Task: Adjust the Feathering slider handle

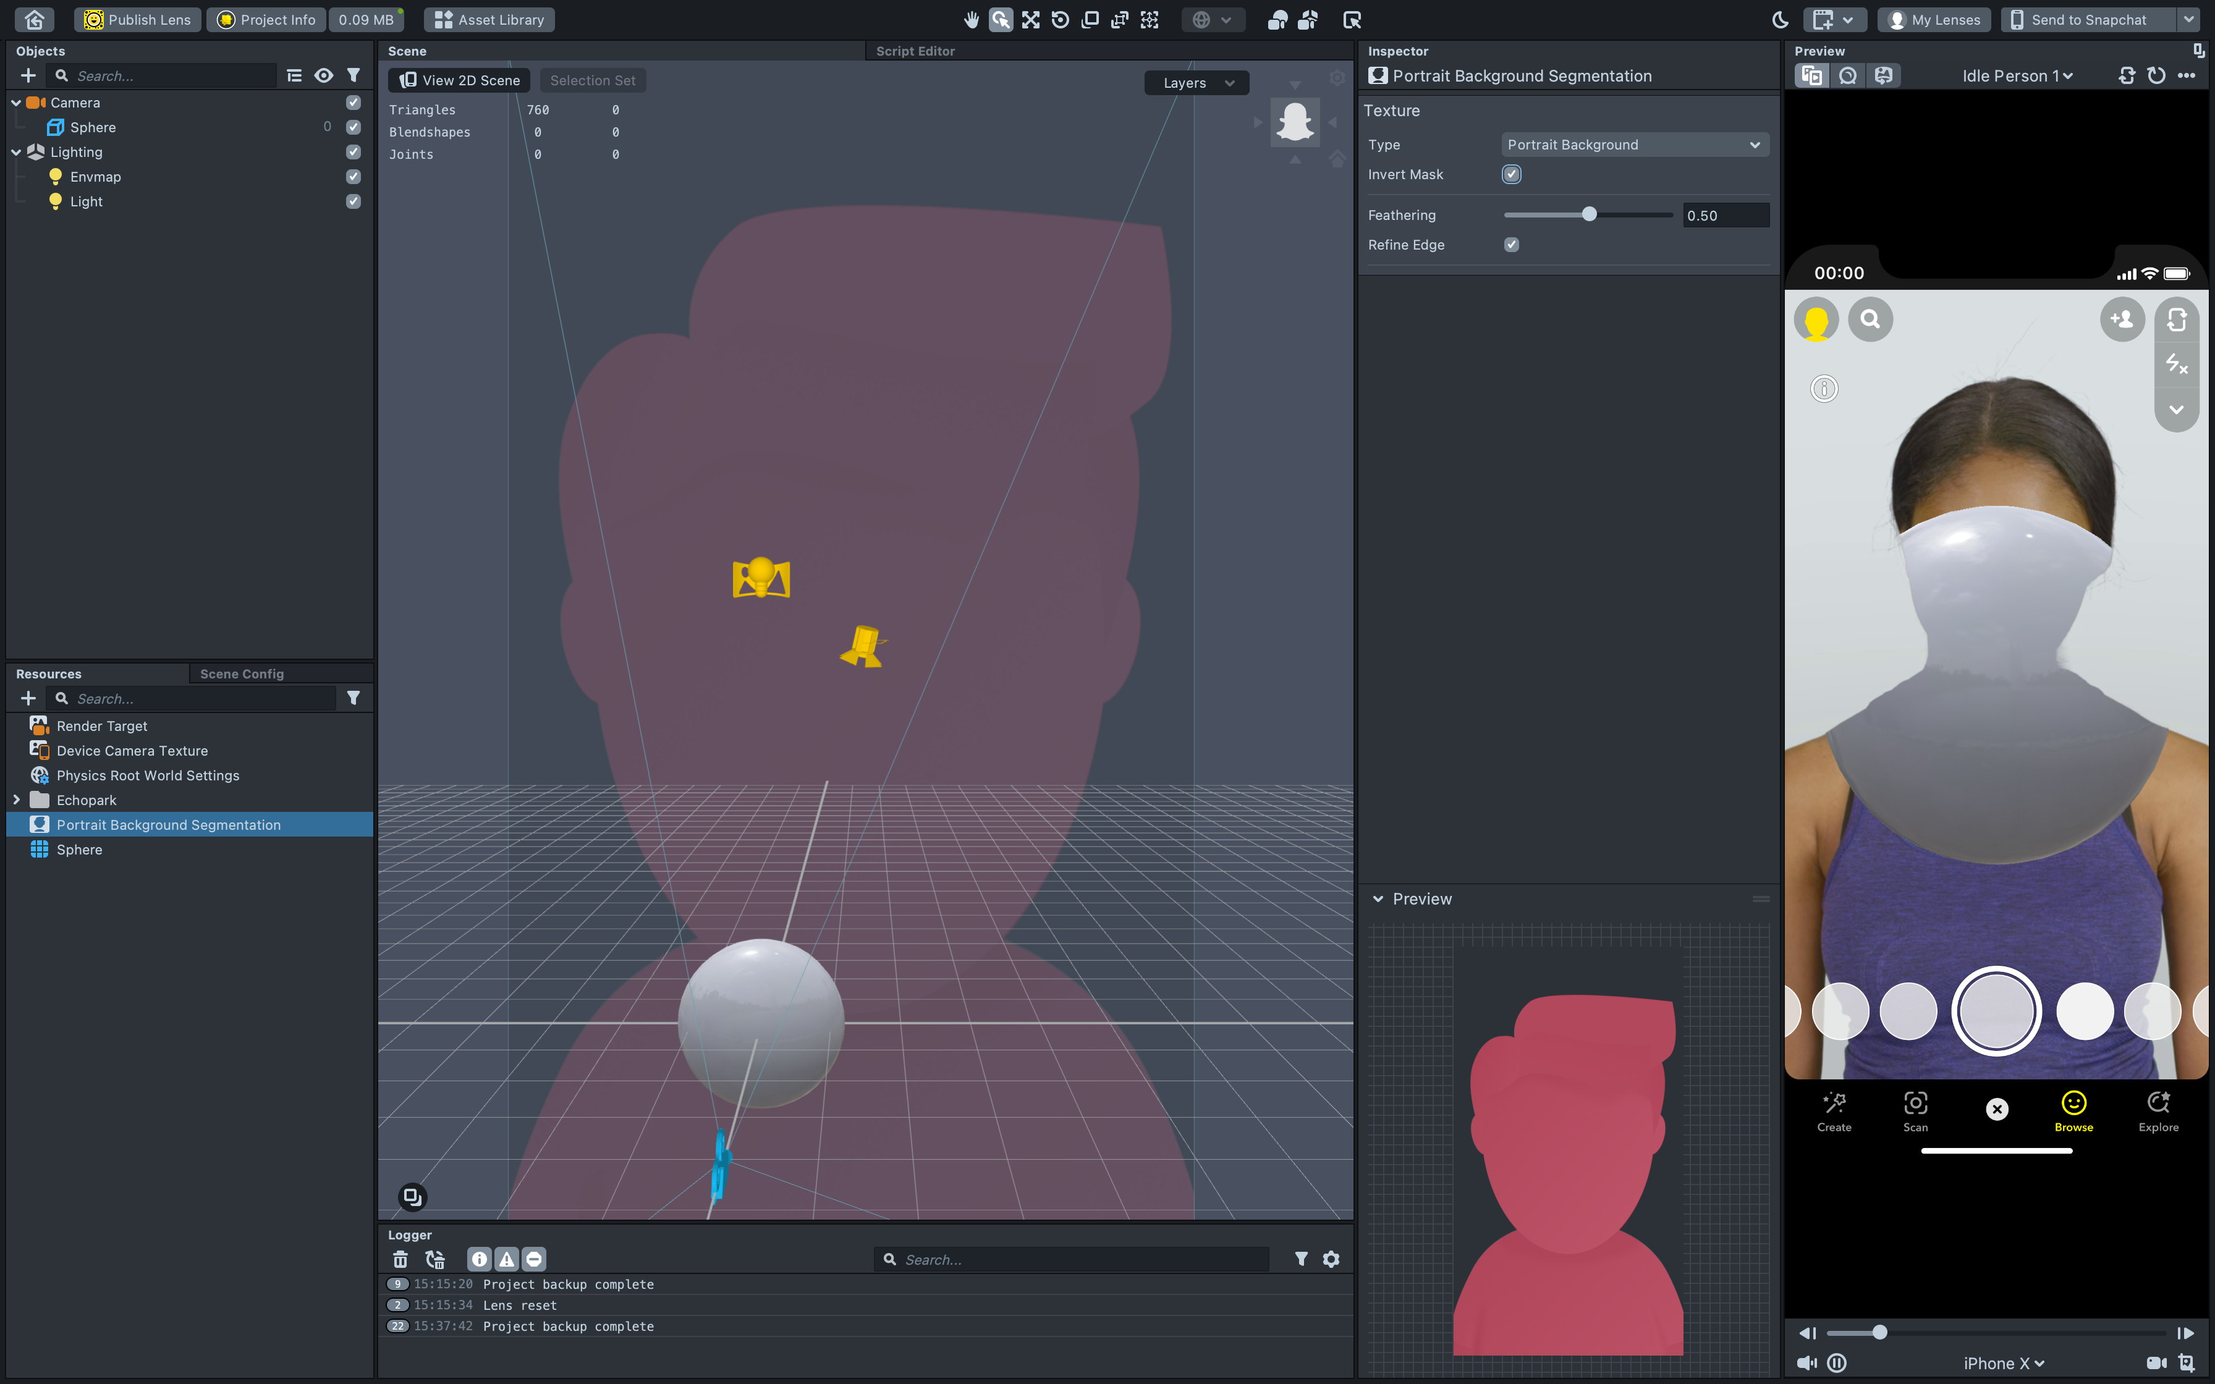Action: [1589, 214]
